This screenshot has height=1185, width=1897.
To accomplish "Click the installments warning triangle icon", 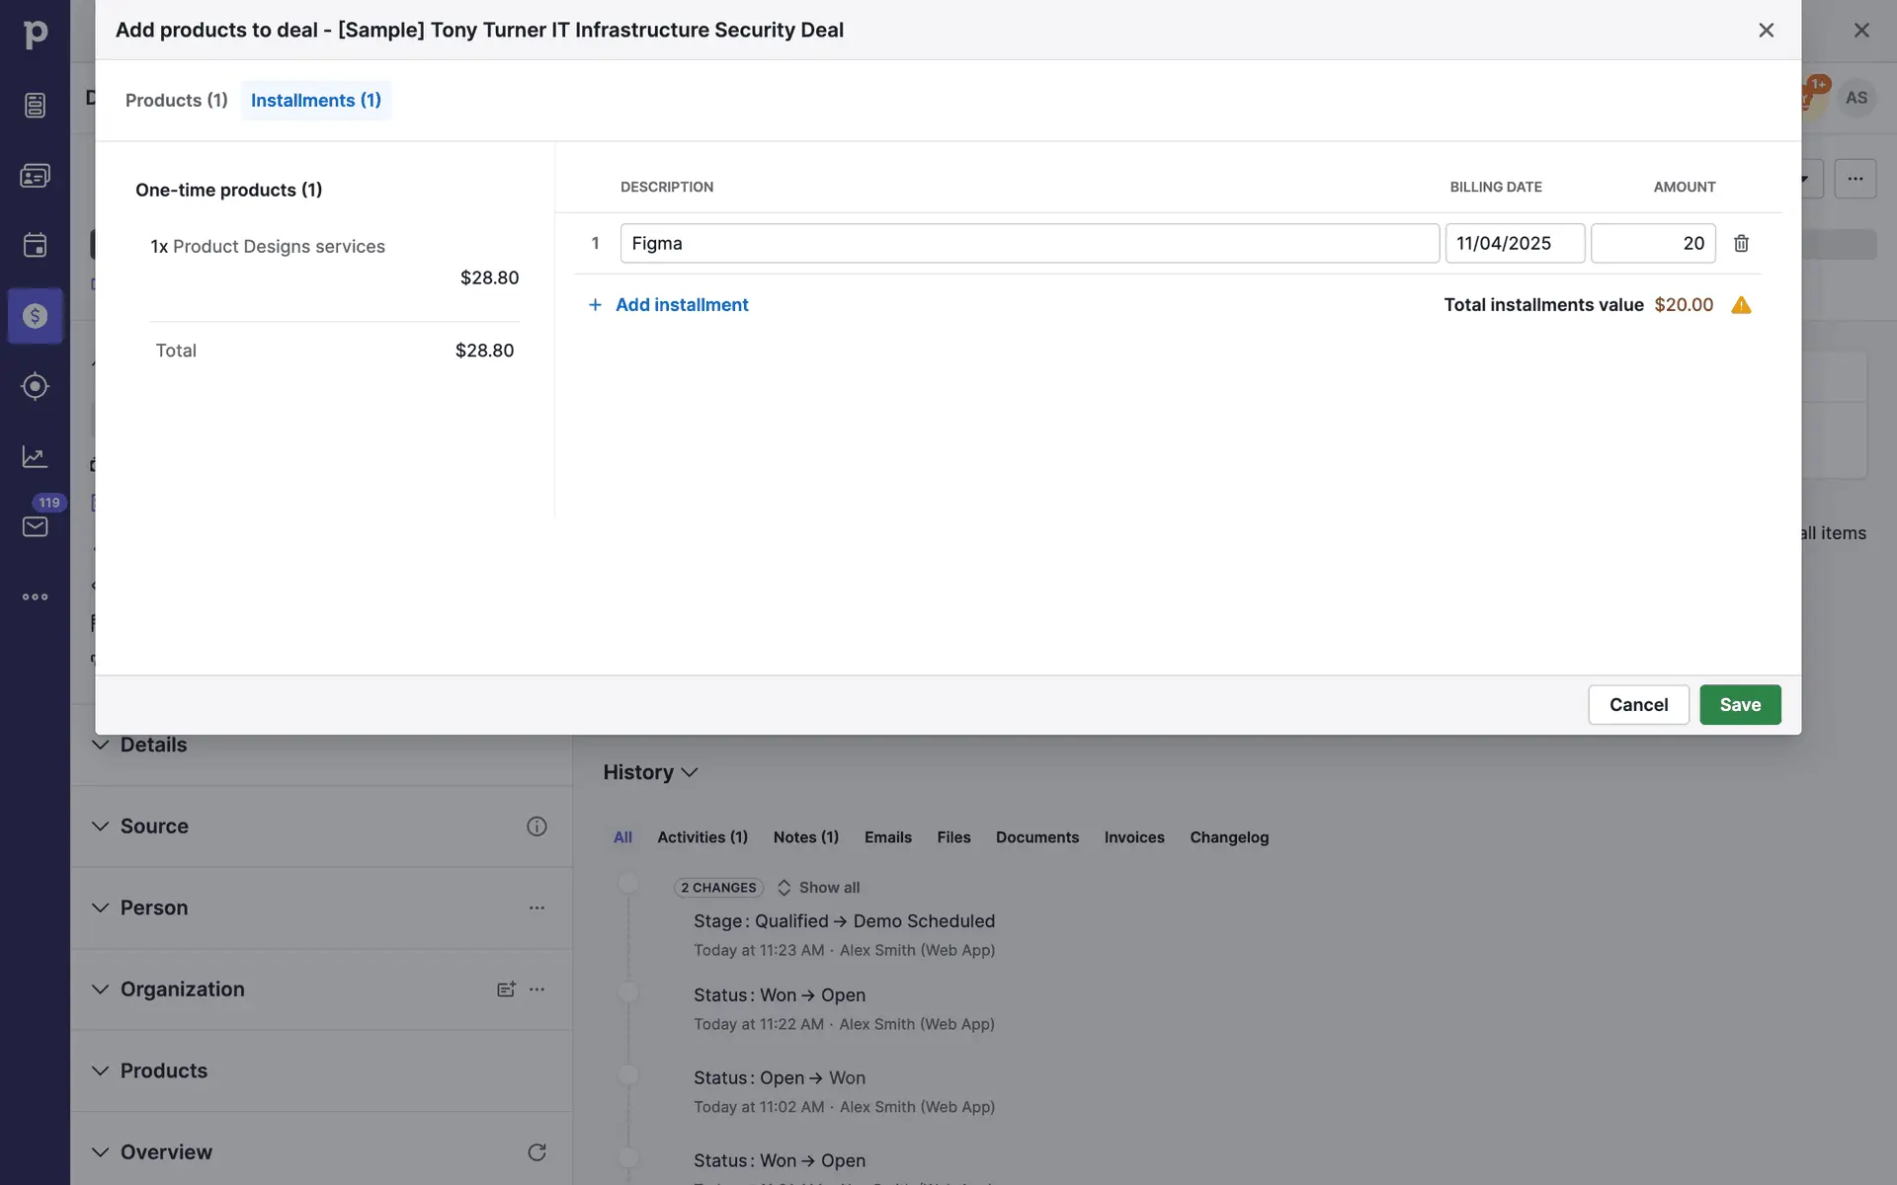I will point(1741,305).
